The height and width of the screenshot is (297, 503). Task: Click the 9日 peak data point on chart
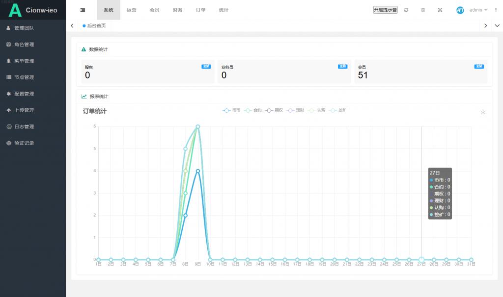pyautogui.click(x=198, y=127)
